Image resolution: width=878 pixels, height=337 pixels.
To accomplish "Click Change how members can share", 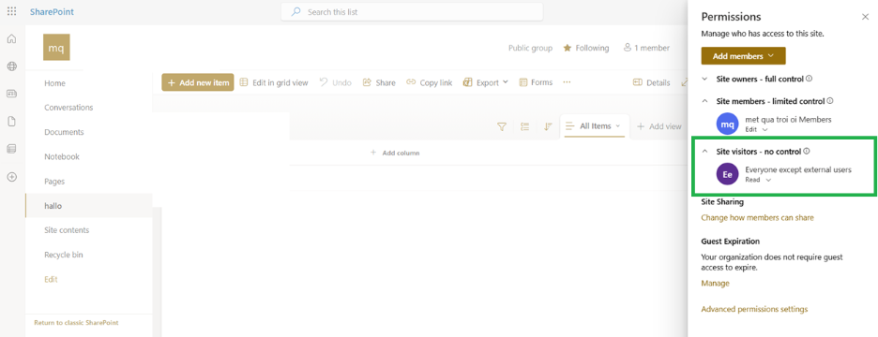I will [x=757, y=217].
